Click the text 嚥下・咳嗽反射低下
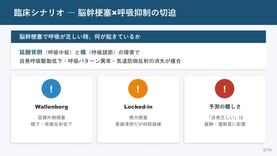Image resolution: width=277 pixels, height=156 pixels. (52, 124)
